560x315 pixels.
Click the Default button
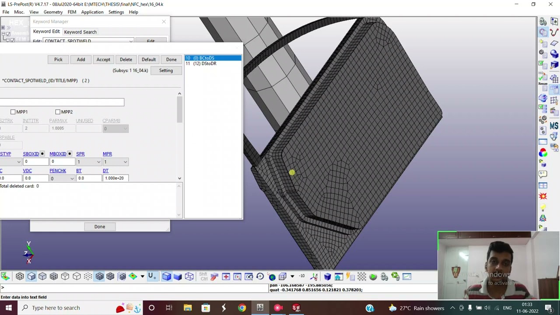coord(149,59)
